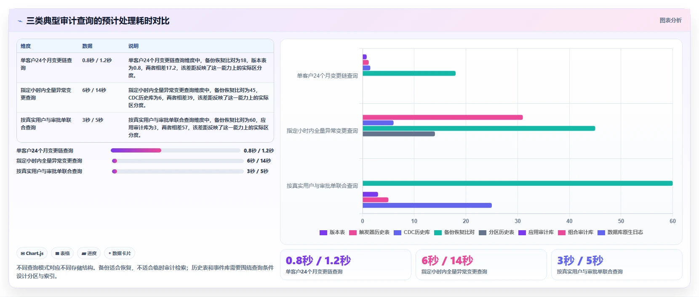This screenshot has width=699, height=297.
Task: Toggle CDC历史库 legend swatch
Action: click(398, 232)
